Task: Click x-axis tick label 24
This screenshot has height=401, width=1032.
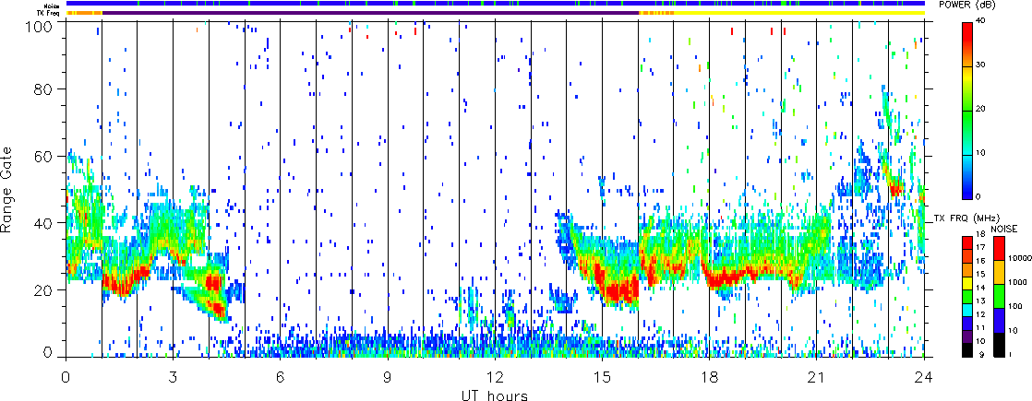Action: pyautogui.click(x=924, y=379)
